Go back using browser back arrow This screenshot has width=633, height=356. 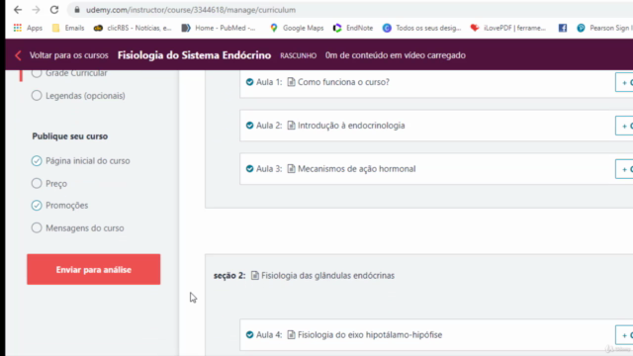18,10
